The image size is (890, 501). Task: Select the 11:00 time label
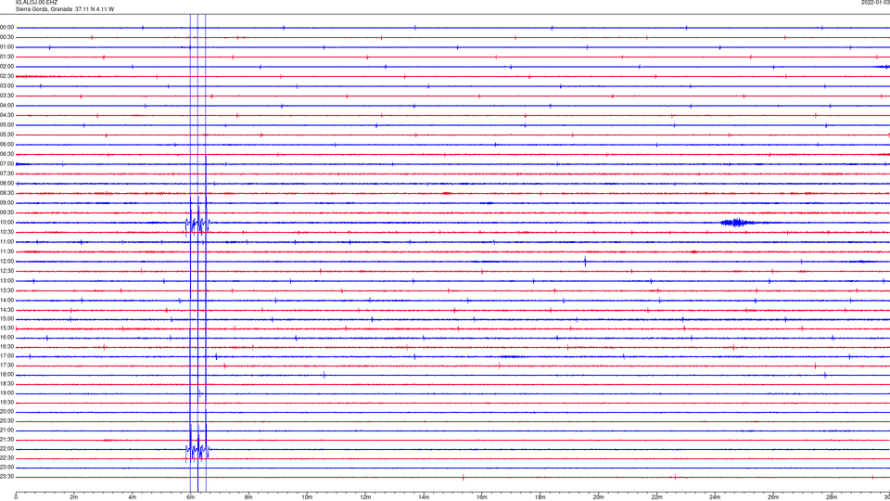7,242
